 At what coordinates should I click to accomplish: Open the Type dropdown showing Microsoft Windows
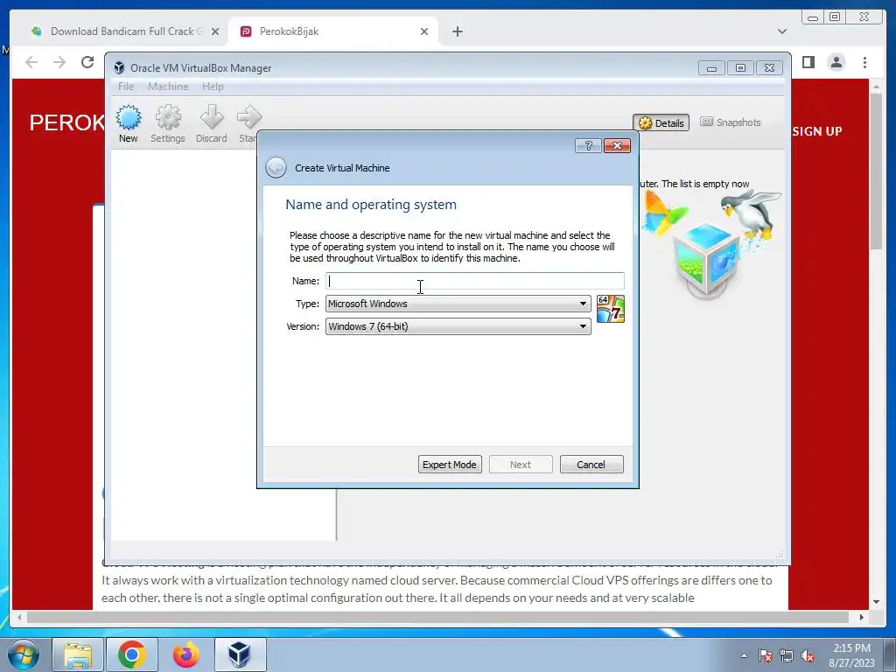click(x=458, y=304)
